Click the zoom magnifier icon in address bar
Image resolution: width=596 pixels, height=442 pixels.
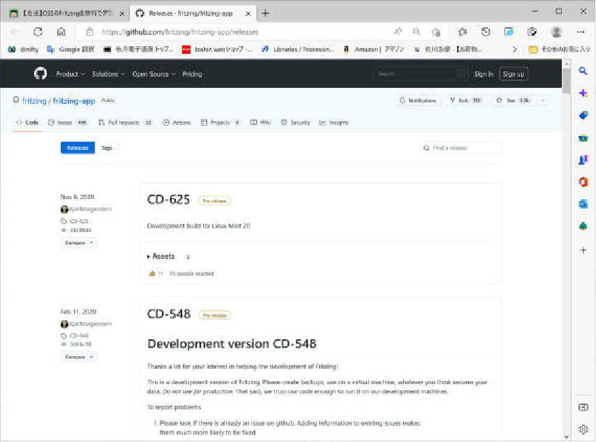click(x=417, y=31)
